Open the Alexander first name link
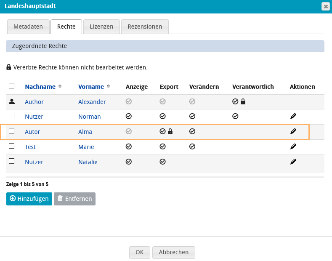 pyautogui.click(x=92, y=102)
